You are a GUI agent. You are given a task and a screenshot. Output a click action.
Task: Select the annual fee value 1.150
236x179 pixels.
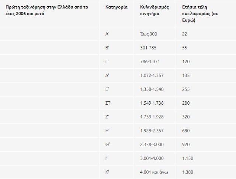tap(188, 158)
